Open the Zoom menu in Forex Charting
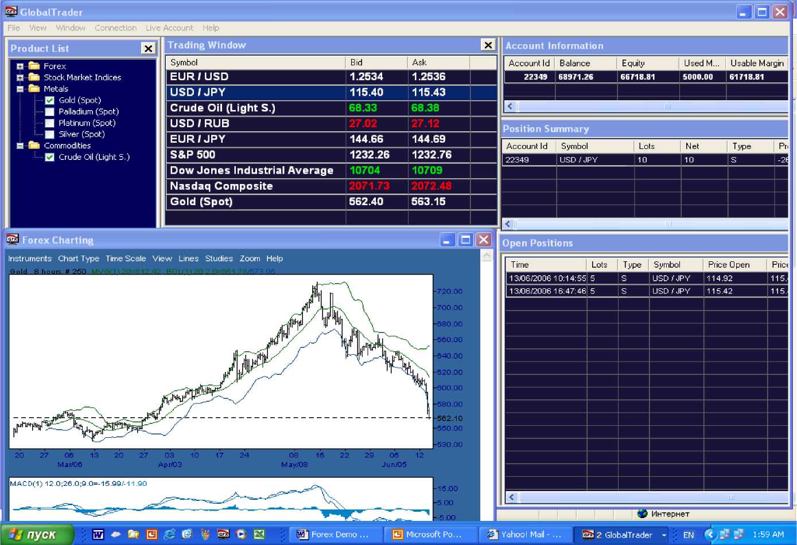The width and height of the screenshot is (797, 545). [250, 258]
